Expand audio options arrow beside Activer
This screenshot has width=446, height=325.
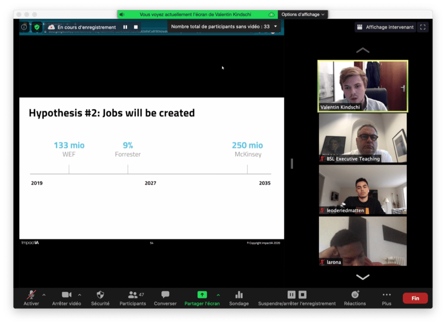44,295
